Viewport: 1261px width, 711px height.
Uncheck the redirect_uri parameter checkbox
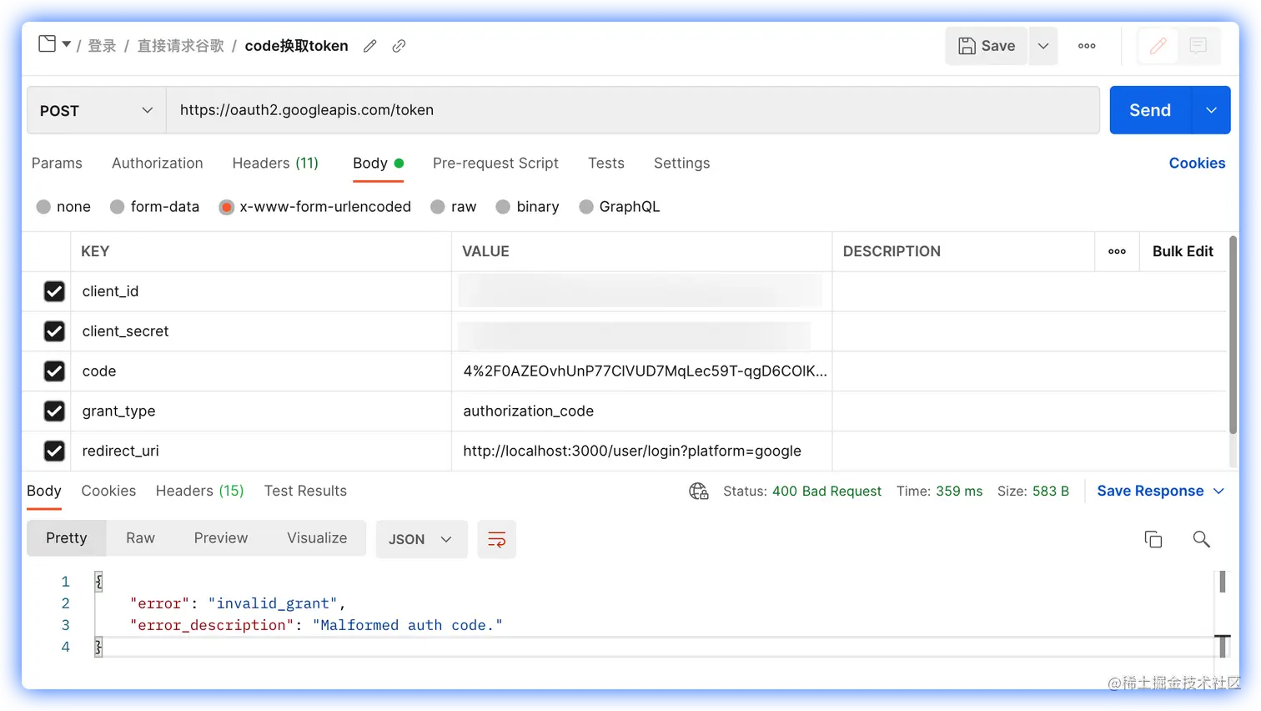click(x=54, y=451)
